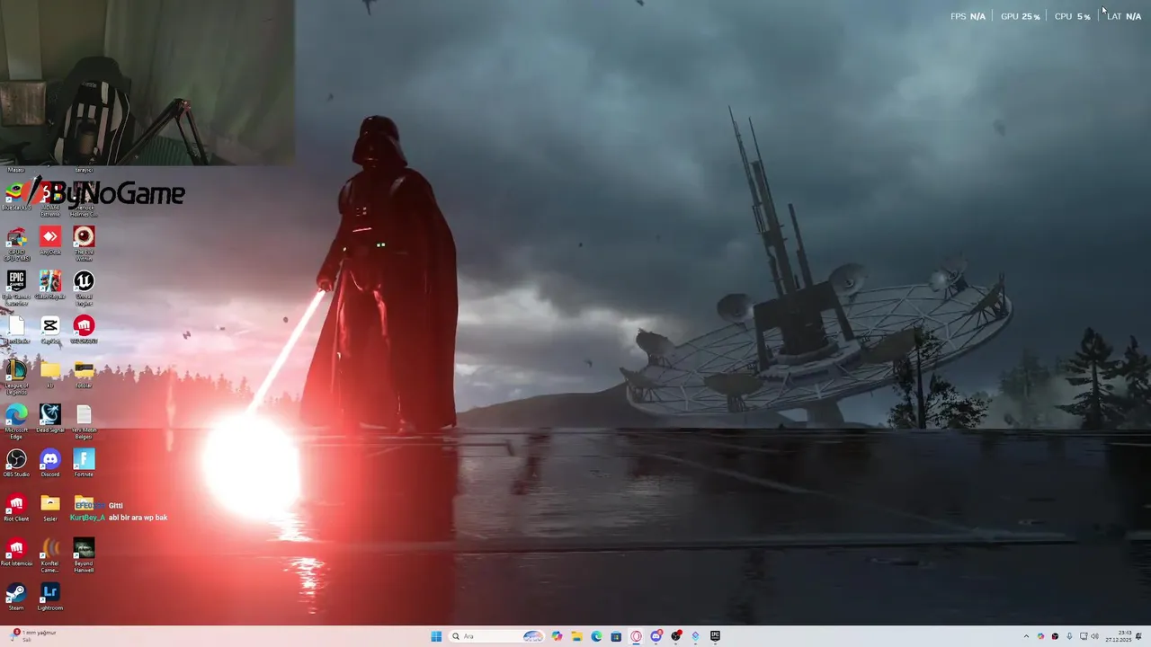Open League of Legends shortcut
Viewport: 1151px width, 647px height.
(x=16, y=377)
